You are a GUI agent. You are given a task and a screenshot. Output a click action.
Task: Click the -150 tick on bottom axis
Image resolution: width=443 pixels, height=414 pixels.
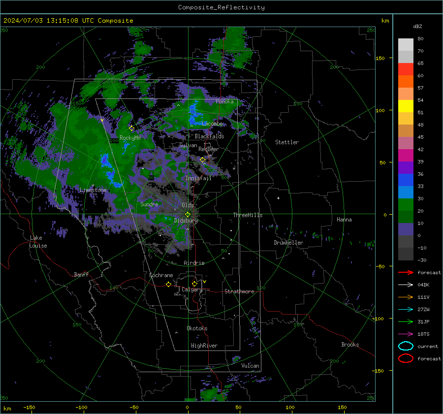29,407
